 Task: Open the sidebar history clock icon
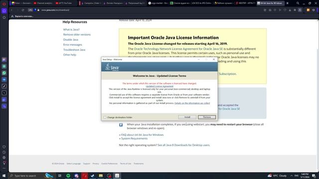pos(4,152)
